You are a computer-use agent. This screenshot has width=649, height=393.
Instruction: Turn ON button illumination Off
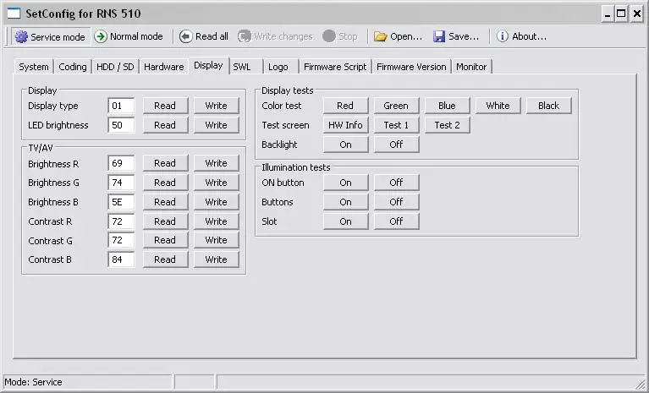(x=397, y=183)
